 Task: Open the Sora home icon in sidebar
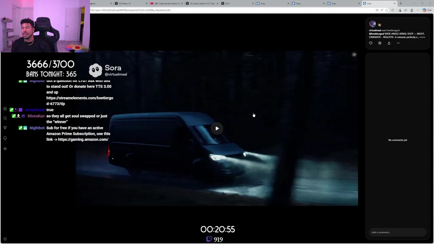click(5, 109)
